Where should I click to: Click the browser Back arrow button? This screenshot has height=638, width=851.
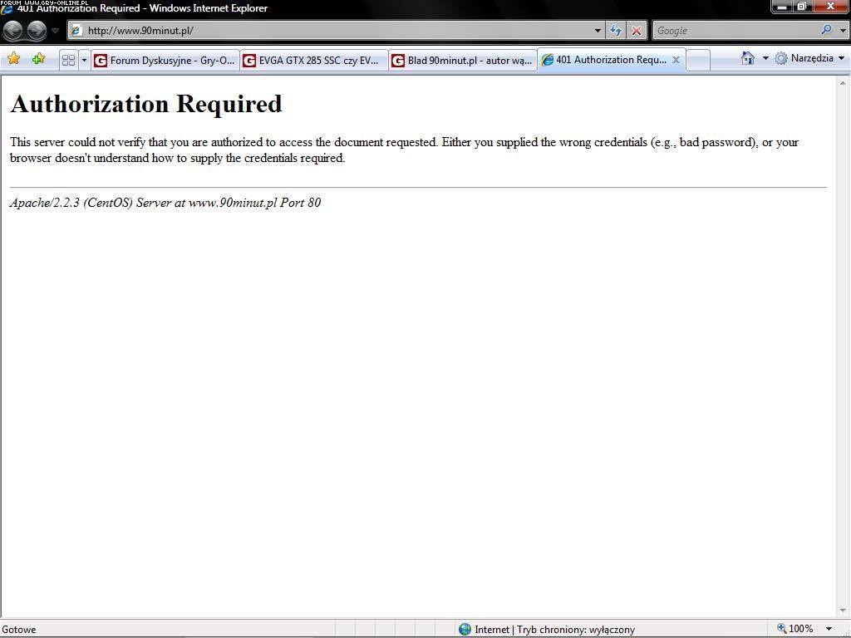(13, 31)
